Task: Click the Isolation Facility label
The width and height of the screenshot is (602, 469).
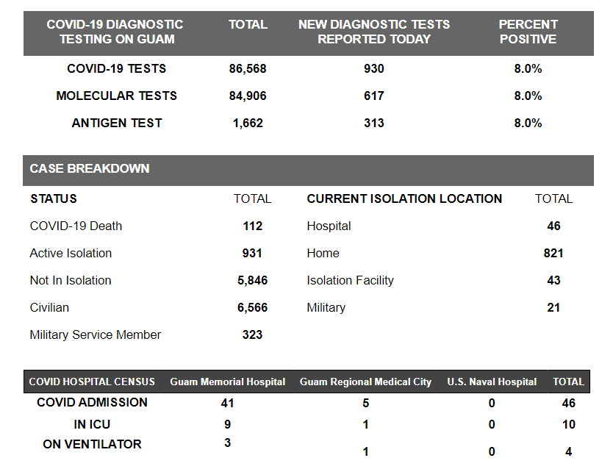Action: click(x=350, y=280)
